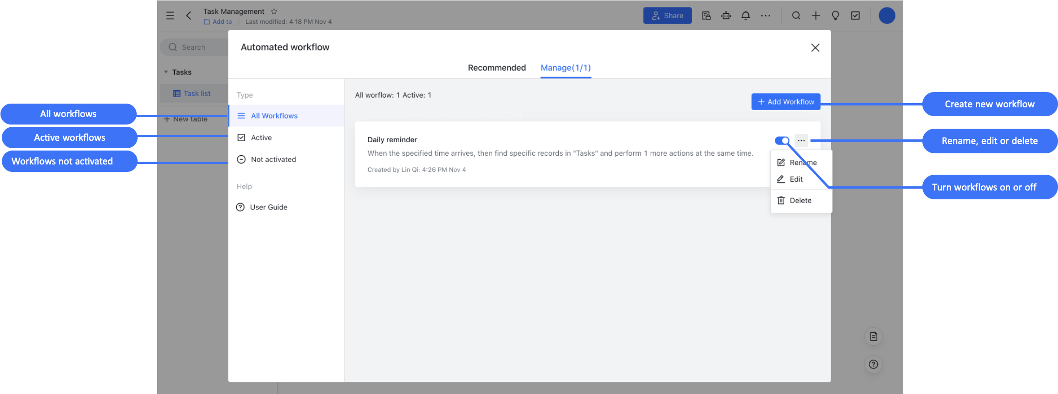
Task: Toggle the Daily reminder workflow switch off
Action: pyautogui.click(x=782, y=140)
